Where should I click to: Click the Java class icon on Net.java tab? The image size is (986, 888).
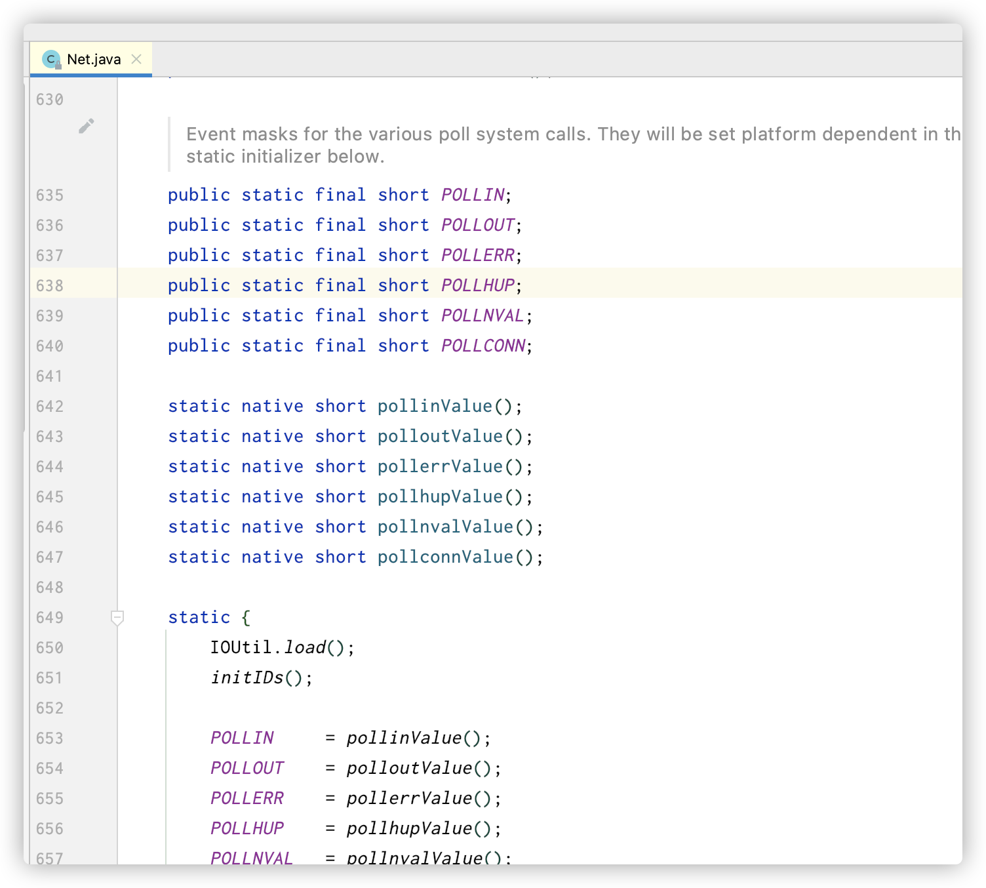pos(51,60)
